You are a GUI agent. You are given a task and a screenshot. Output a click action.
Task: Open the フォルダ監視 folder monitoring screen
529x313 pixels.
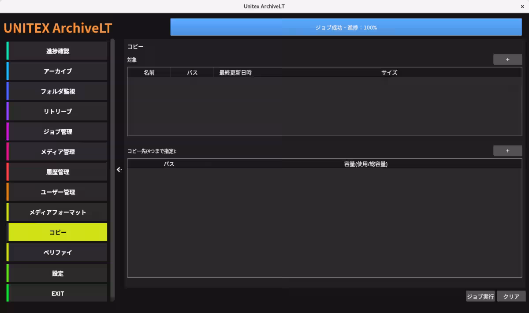[57, 91]
